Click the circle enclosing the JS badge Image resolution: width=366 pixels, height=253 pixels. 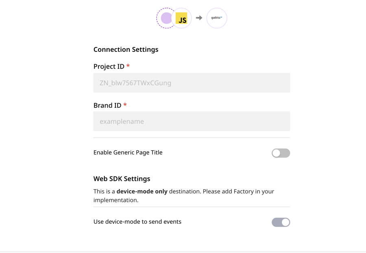tap(181, 18)
